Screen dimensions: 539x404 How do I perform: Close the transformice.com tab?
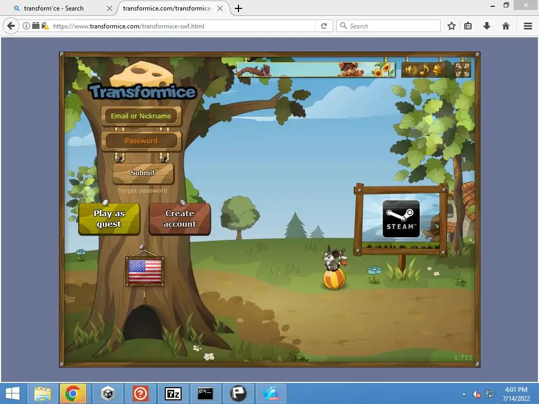coord(220,8)
